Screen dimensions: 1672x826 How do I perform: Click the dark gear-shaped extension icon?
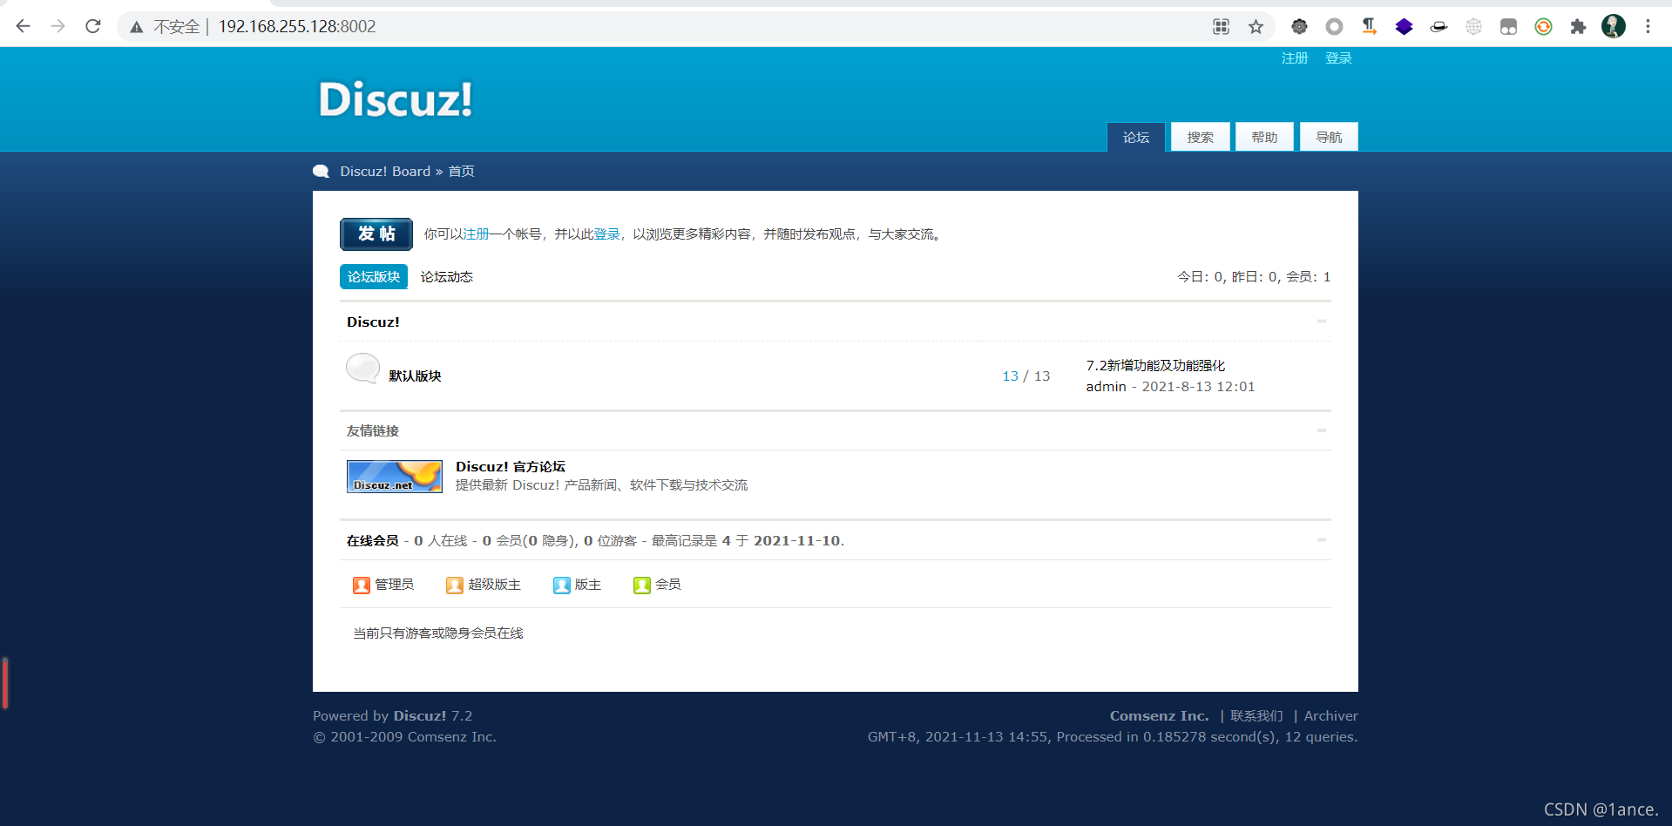coord(1299,27)
